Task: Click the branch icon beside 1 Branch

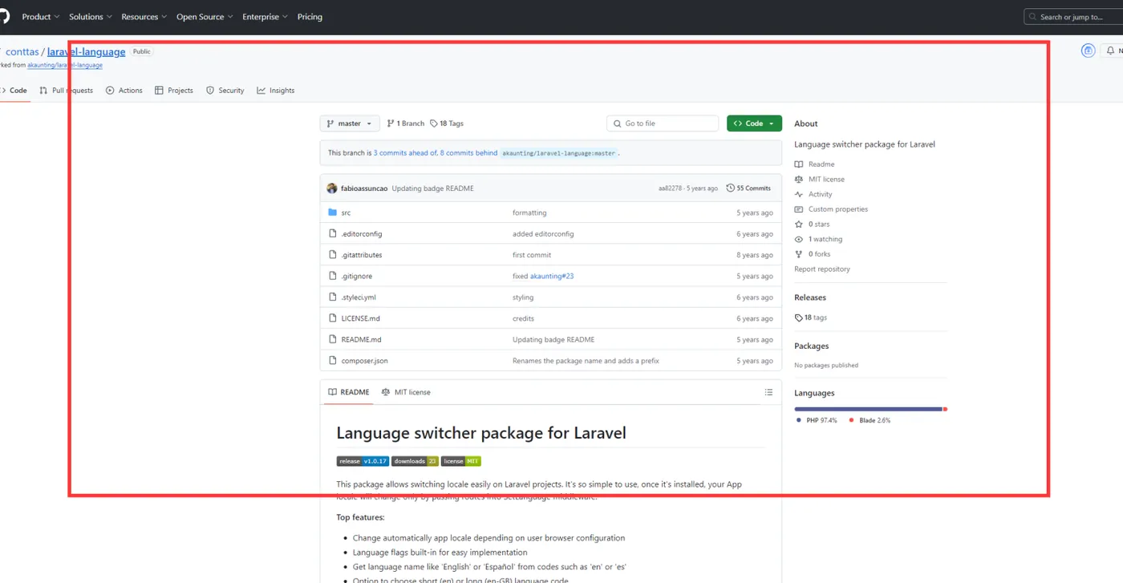Action: 391,123
